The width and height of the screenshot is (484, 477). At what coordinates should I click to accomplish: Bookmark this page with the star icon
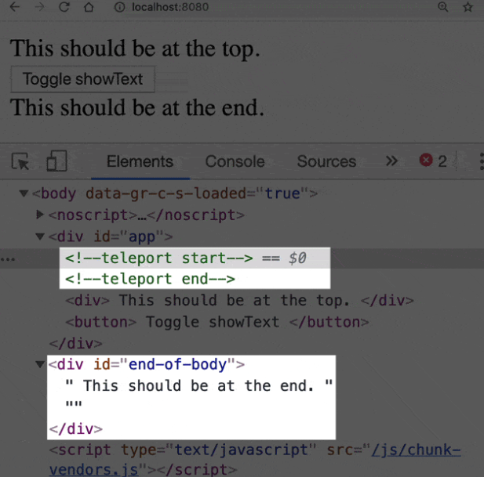(468, 7)
